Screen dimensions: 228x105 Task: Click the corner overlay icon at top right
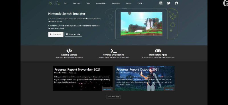pyautogui.click(x=225, y=3)
